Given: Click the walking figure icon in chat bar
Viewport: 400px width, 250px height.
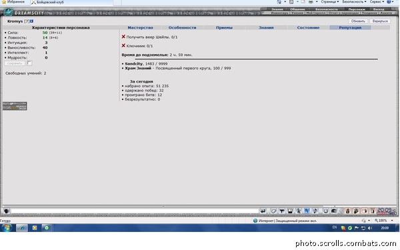Looking at the screenshot, I should 299,211.
